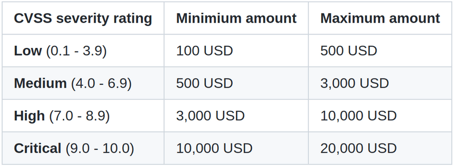455x167 pixels.
Task: Select the High (7.0 - 8.9) cell
Action: [x=83, y=115]
